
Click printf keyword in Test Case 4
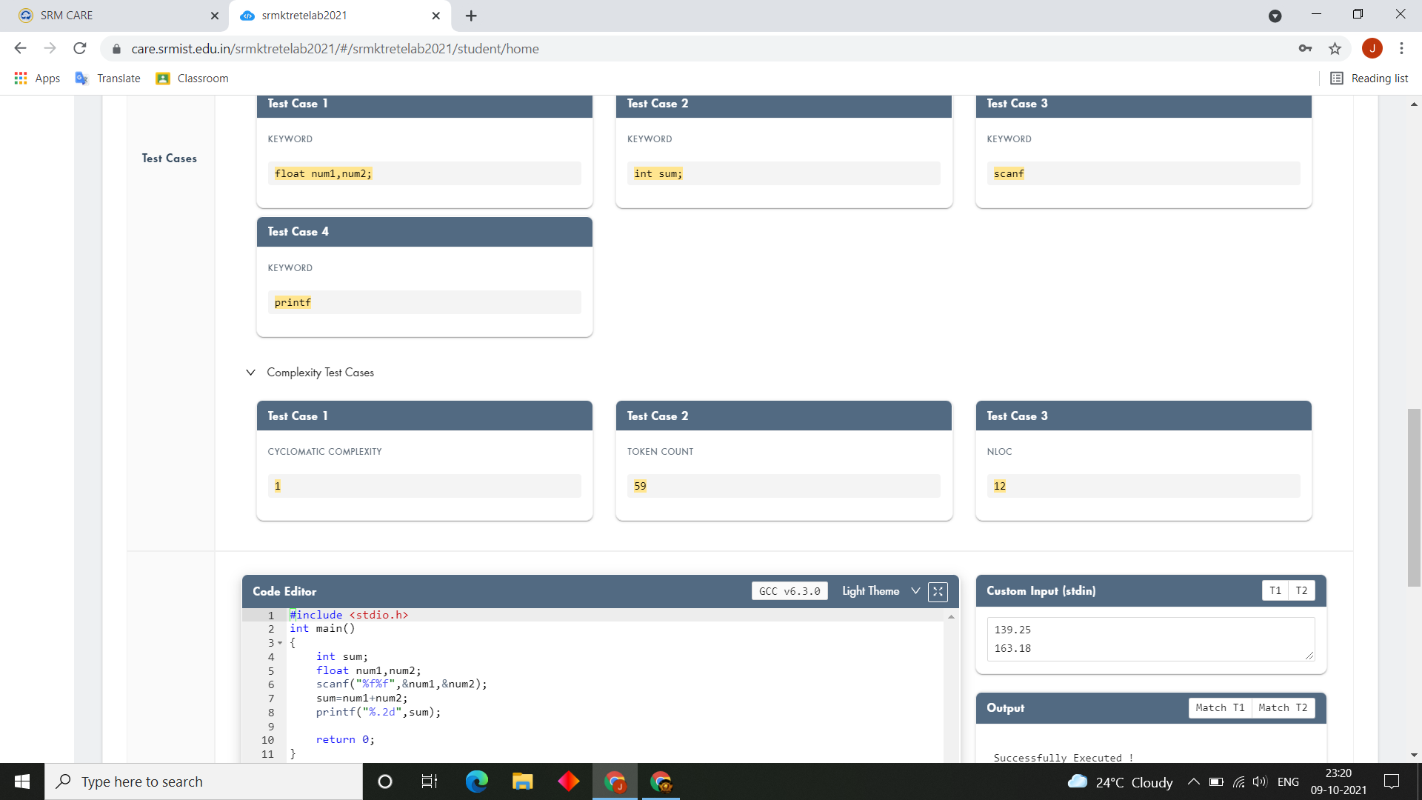(x=292, y=301)
